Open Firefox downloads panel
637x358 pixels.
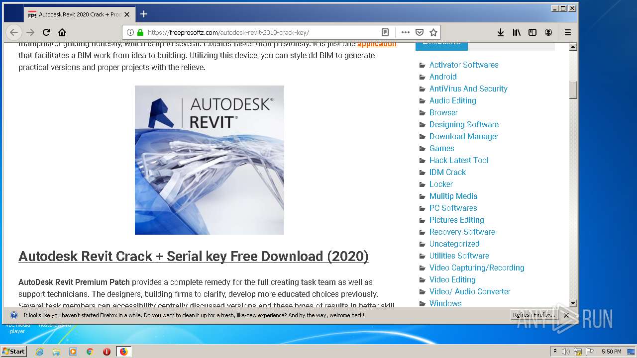point(501,32)
